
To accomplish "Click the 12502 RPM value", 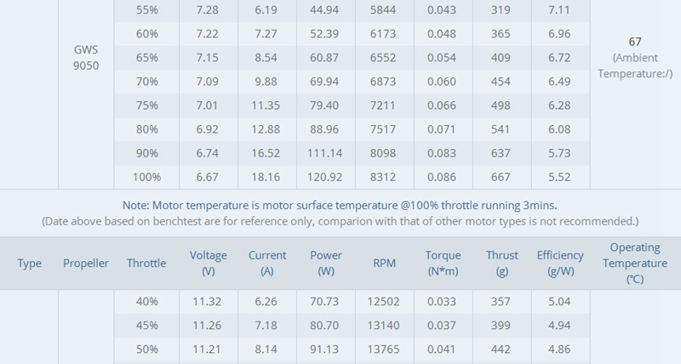I will (384, 300).
